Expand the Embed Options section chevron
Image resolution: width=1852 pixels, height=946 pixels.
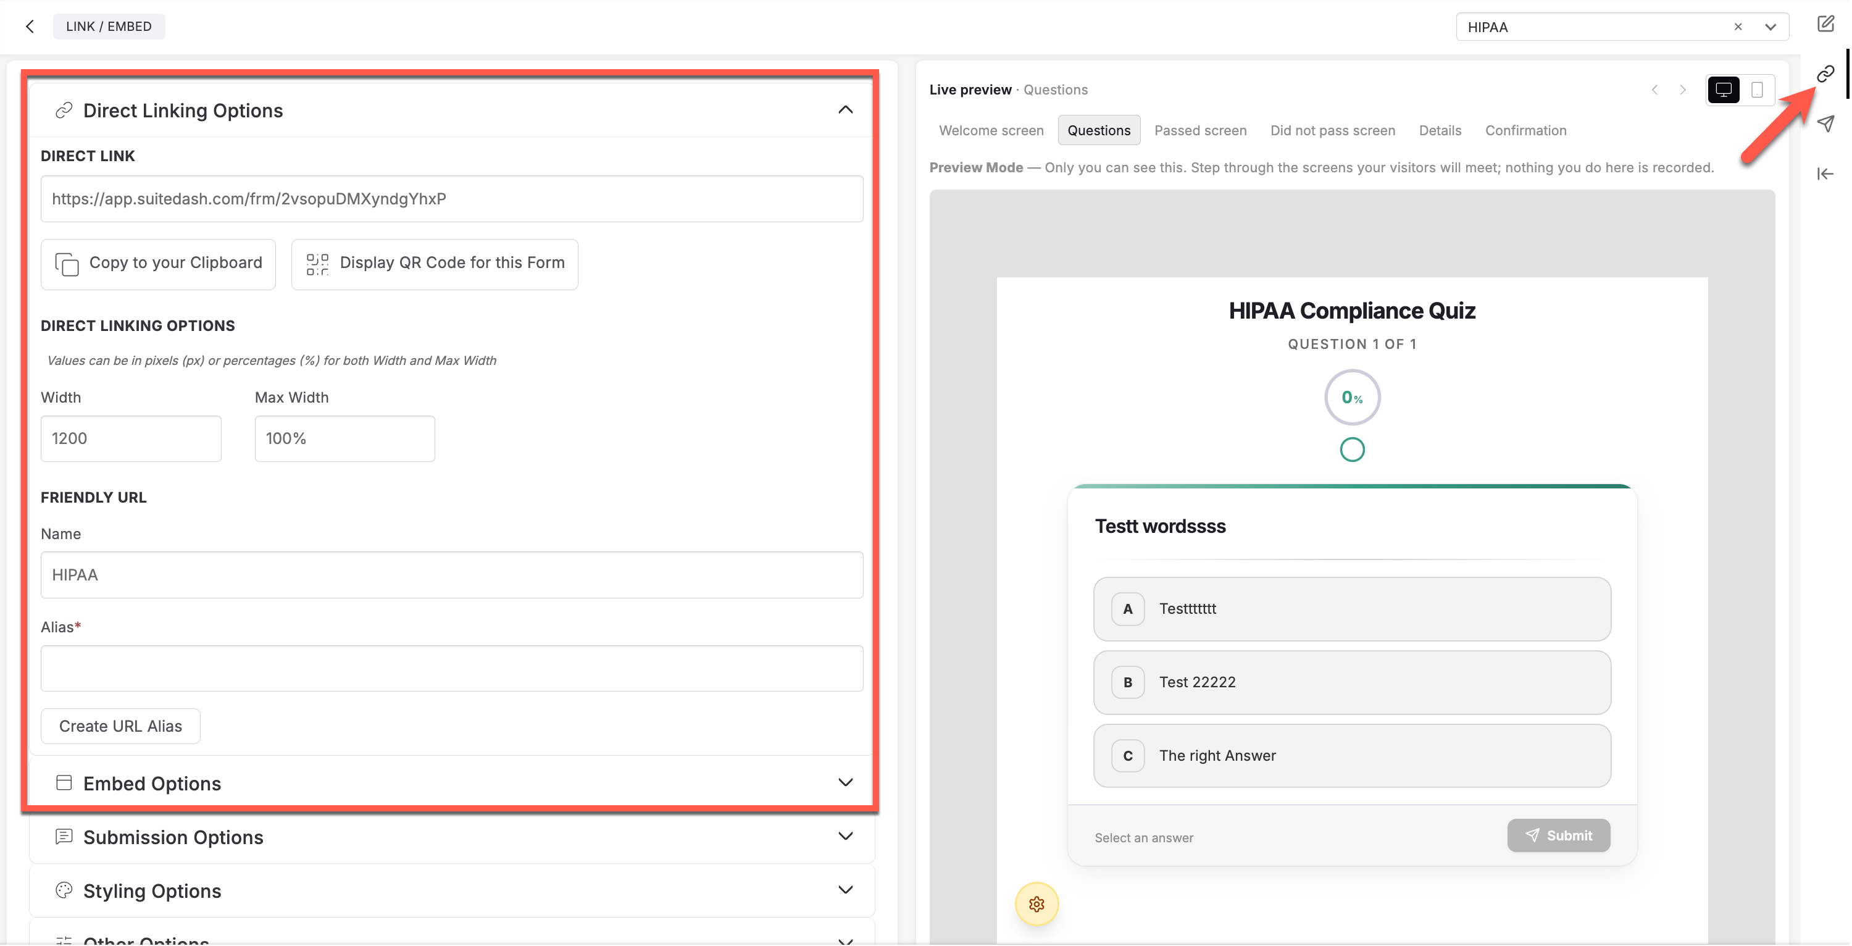[846, 783]
